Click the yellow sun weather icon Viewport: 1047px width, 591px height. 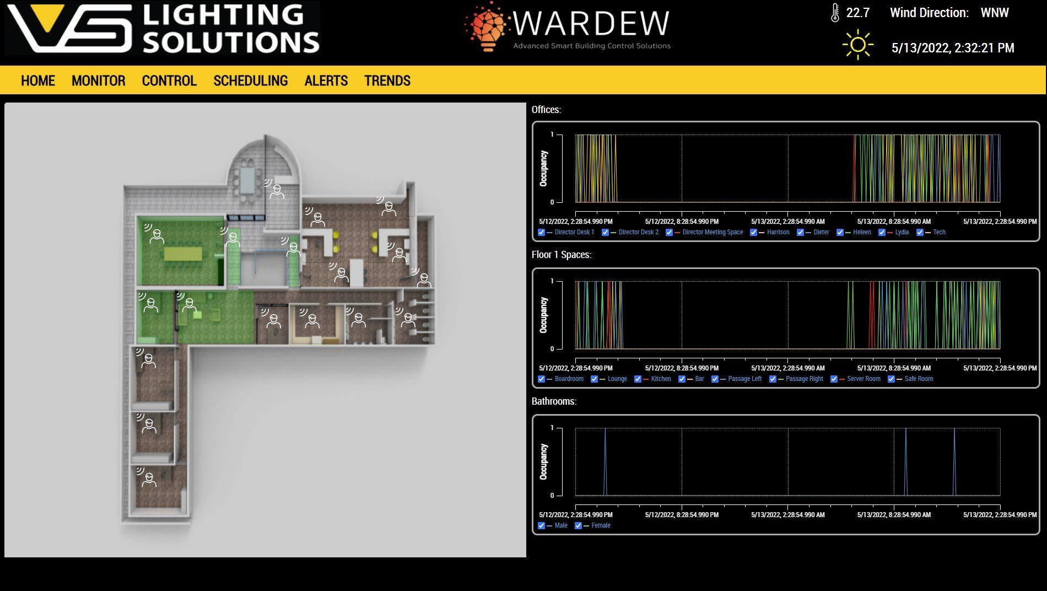click(x=857, y=45)
